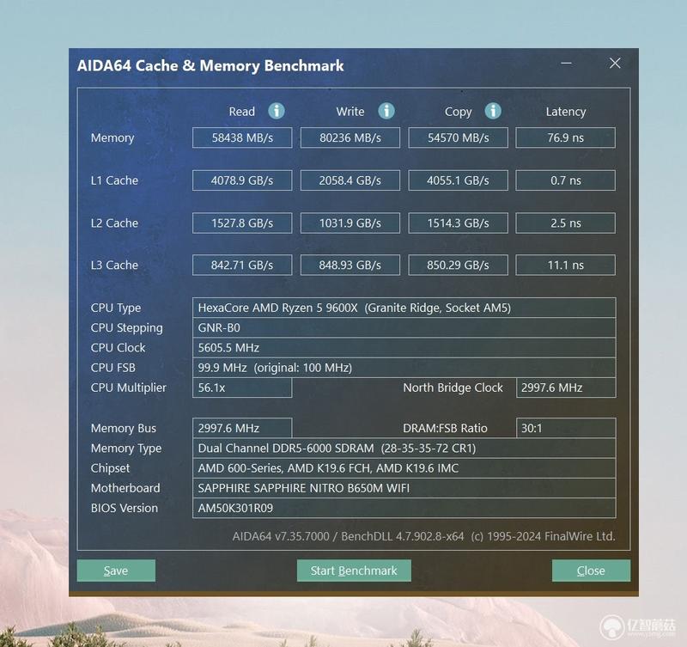Click the CPU Stepping field GNR-B0
Image resolution: width=687 pixels, height=647 pixels.
pyautogui.click(x=404, y=328)
